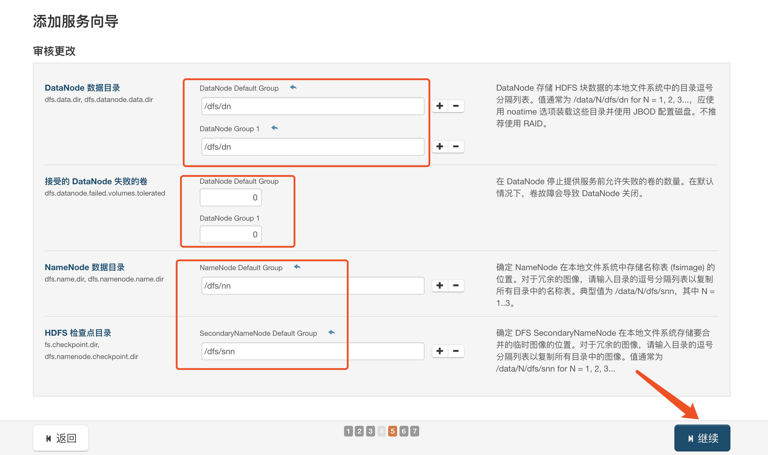
Task: Reset DataNode Group 1 directory with revert arrow
Action: click(x=274, y=128)
